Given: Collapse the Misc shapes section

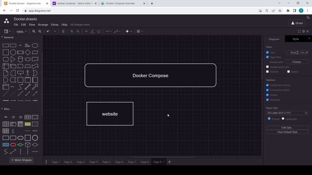Looking at the screenshot, I should pos(5,109).
